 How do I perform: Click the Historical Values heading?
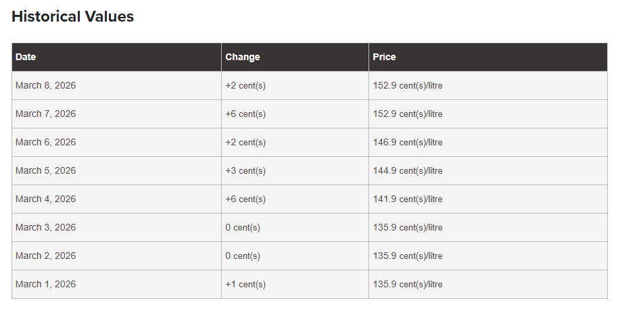coord(73,17)
